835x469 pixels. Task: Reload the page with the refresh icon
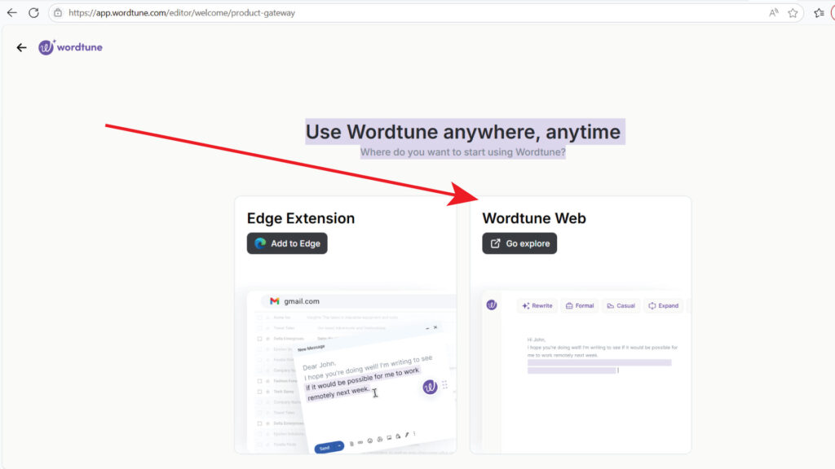33,13
